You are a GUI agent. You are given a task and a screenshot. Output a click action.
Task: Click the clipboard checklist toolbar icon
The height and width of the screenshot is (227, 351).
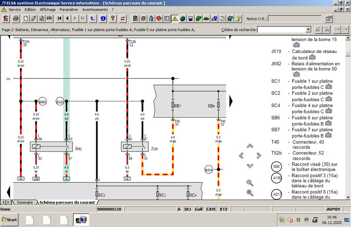click(222, 18)
